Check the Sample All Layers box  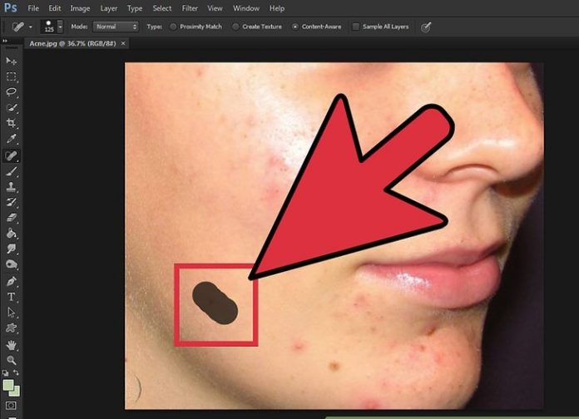click(x=356, y=27)
